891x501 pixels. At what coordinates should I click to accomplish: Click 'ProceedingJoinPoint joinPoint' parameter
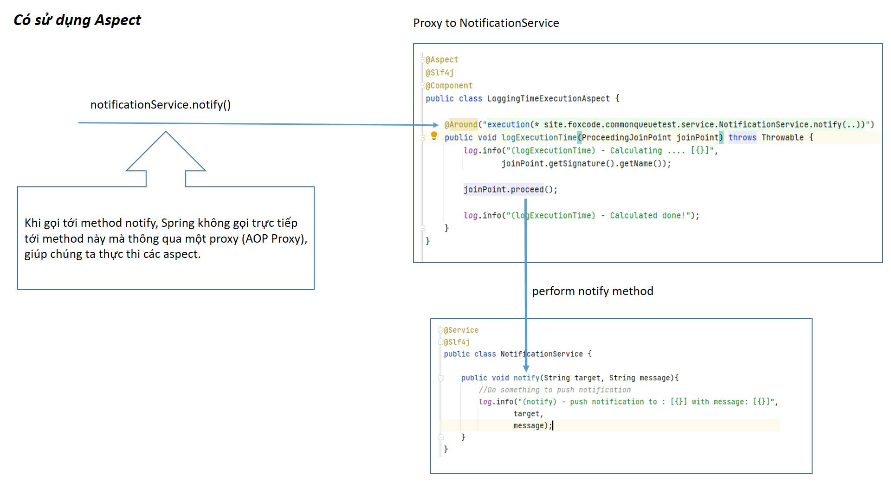pos(650,138)
